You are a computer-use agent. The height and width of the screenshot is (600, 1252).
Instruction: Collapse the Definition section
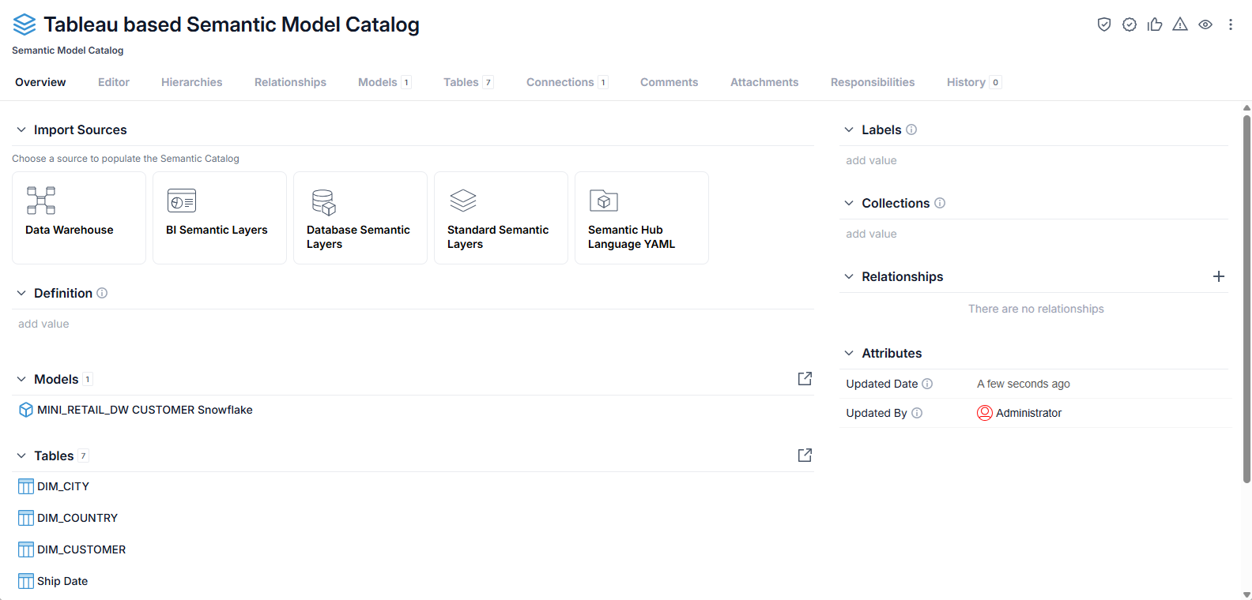(x=21, y=293)
